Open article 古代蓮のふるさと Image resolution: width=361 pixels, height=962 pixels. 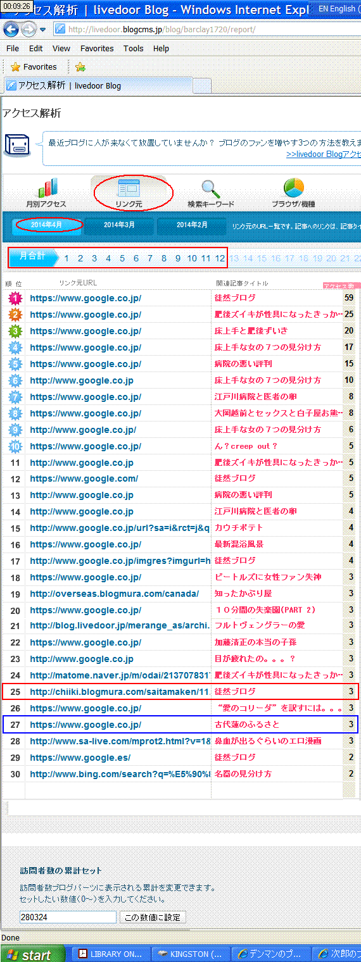(247, 725)
